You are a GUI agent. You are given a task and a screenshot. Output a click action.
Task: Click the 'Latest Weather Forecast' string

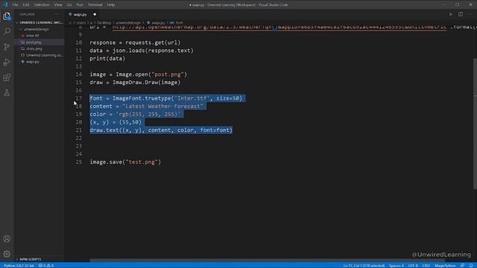(x=162, y=106)
